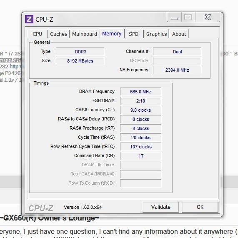Click the NB Frequency label
Viewport: 238px width, 238px height.
point(134,70)
